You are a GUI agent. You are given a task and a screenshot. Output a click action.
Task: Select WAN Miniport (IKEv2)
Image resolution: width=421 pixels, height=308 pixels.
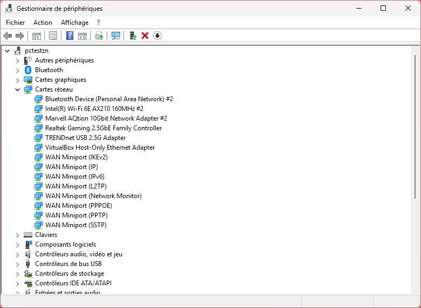coord(76,157)
